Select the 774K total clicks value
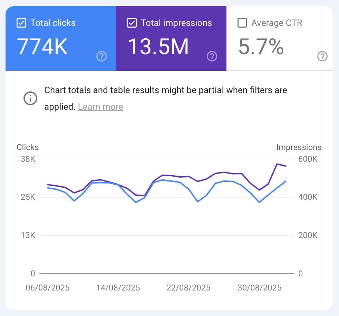This screenshot has width=339, height=316. (42, 47)
